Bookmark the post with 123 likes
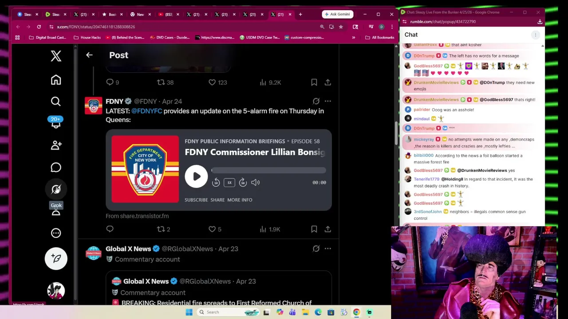Viewport: 568px width, 319px height. 314,82
